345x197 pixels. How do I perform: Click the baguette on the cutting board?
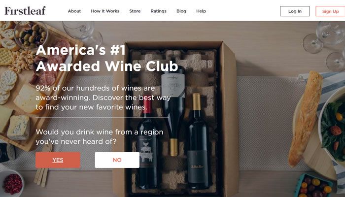click(x=306, y=119)
